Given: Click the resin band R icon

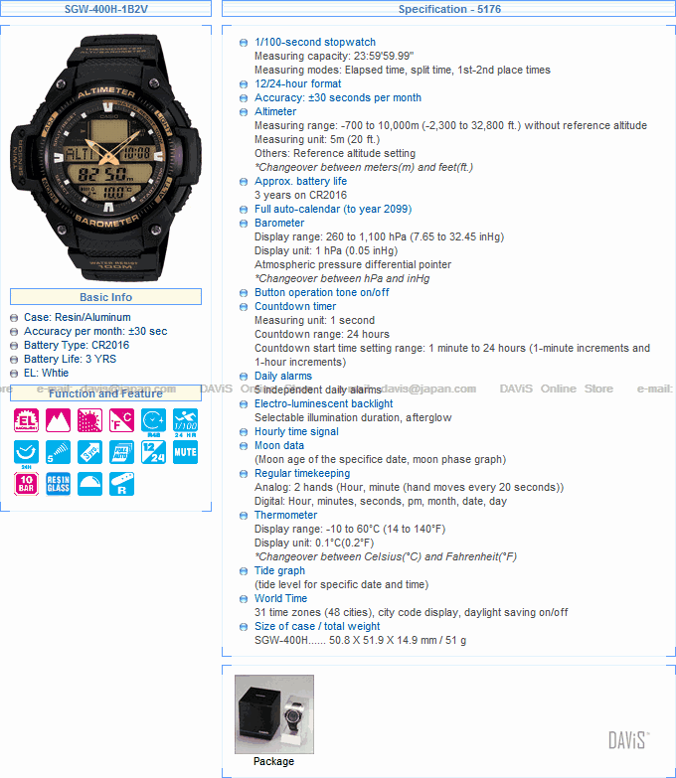Looking at the screenshot, I should point(121,484).
